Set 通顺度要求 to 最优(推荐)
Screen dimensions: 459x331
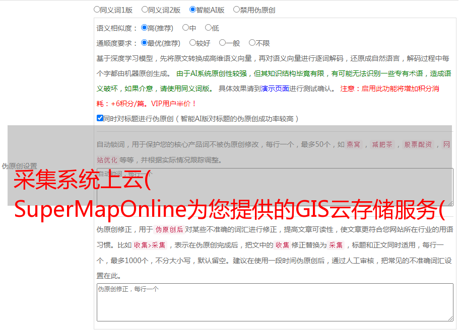pos(144,43)
